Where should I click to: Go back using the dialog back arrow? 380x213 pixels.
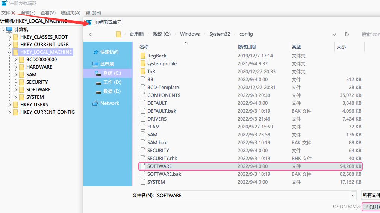click(90, 35)
